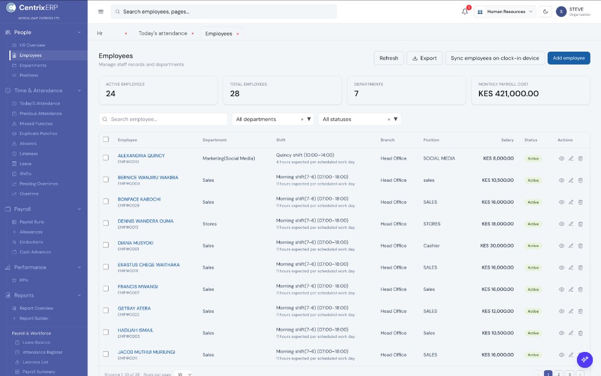Switch to the Hr tab
This screenshot has width=601, height=376.
[100, 33]
